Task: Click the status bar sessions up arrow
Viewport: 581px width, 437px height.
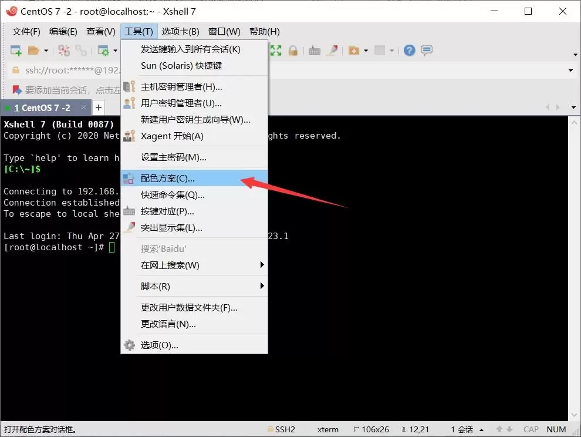Action: 481,429
